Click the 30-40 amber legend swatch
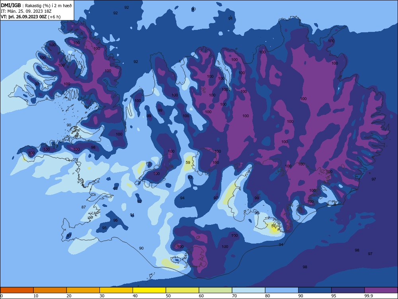This screenshot has width=398, height=299. pos(116,290)
